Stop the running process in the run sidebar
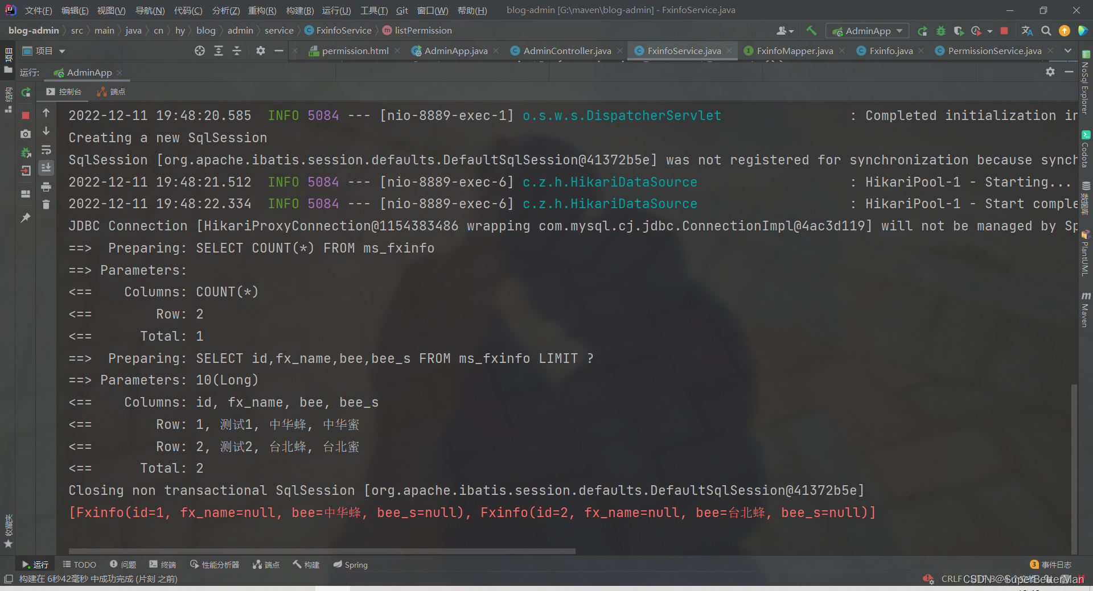Viewport: 1093px width, 591px height. [x=26, y=115]
